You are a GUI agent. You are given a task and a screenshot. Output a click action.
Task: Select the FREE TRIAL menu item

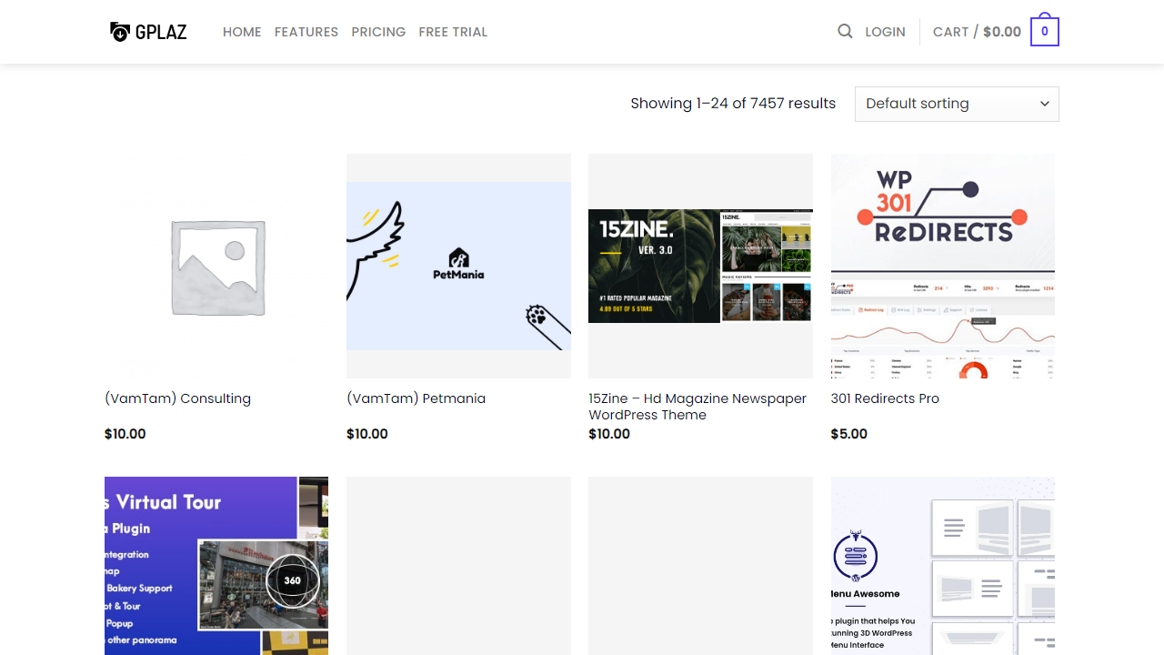pyautogui.click(x=453, y=32)
